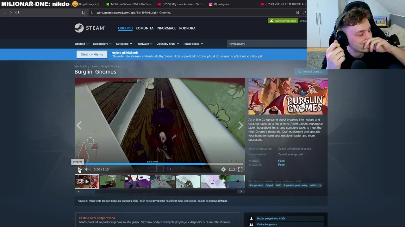Select the second thumbnail with green room
The width and height of the screenshot is (405, 227).
click(112, 182)
